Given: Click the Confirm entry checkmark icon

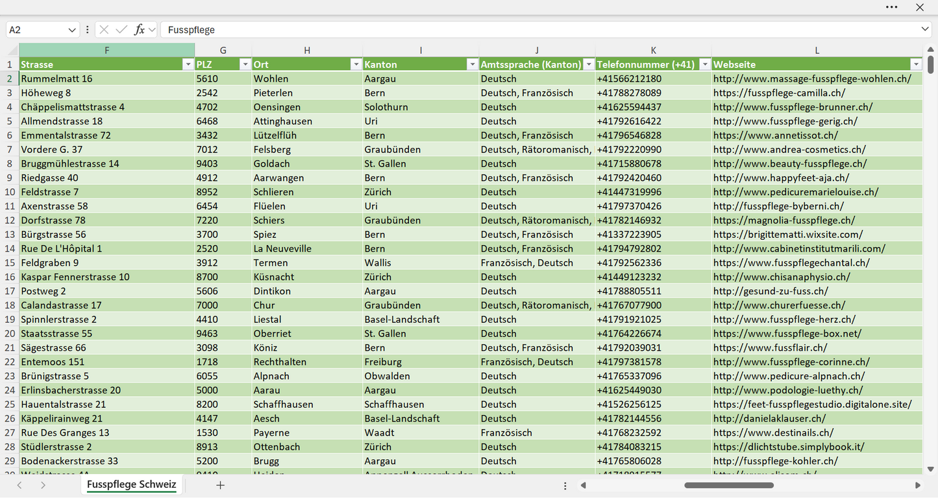Looking at the screenshot, I should pos(121,30).
